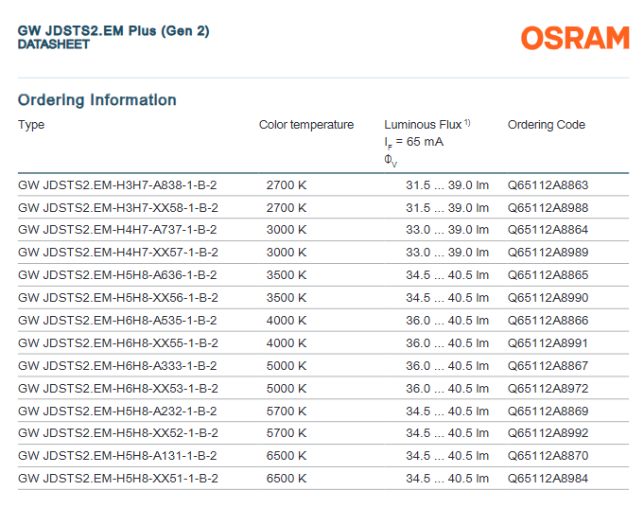Click flux 31.5 ... 39.0 lm in A838 row

coord(447,185)
